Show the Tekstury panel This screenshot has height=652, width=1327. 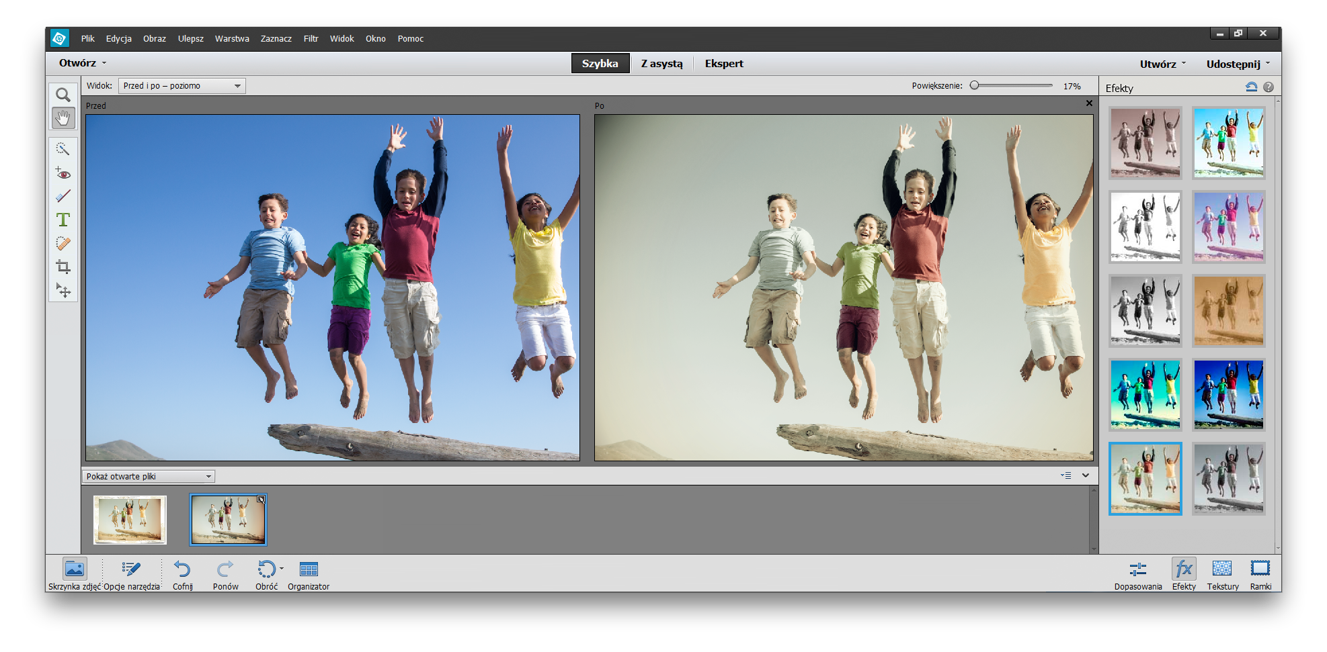1222,575
